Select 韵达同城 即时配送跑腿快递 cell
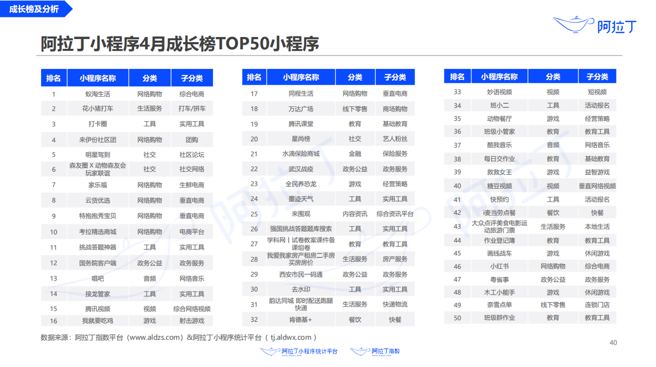The image size is (656, 367). tap(301, 304)
